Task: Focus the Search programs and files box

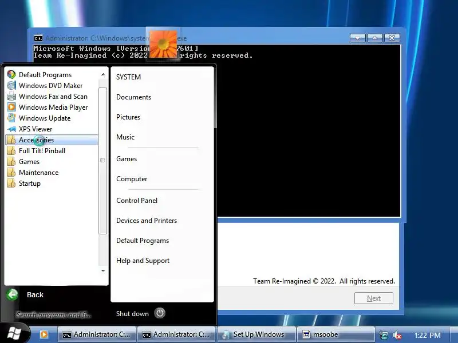Action: click(x=53, y=315)
